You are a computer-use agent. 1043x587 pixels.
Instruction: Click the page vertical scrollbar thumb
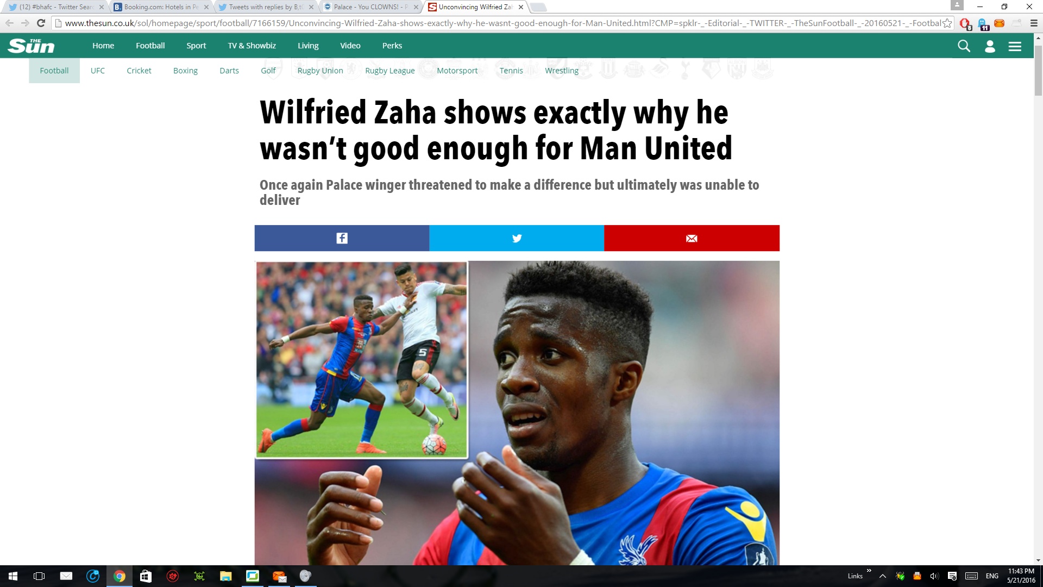tap(1038, 71)
